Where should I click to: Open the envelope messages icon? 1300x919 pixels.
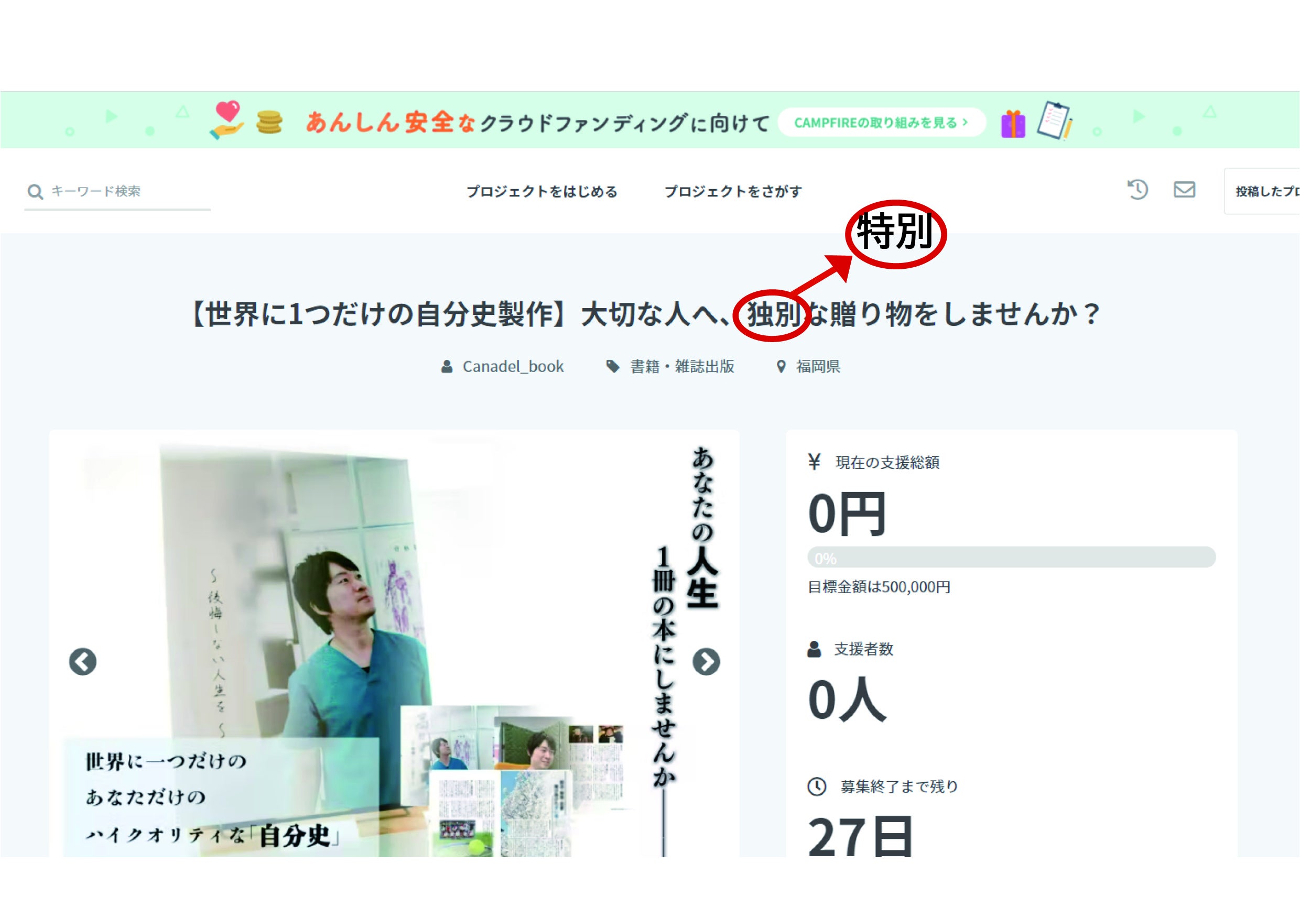pos(1184,190)
